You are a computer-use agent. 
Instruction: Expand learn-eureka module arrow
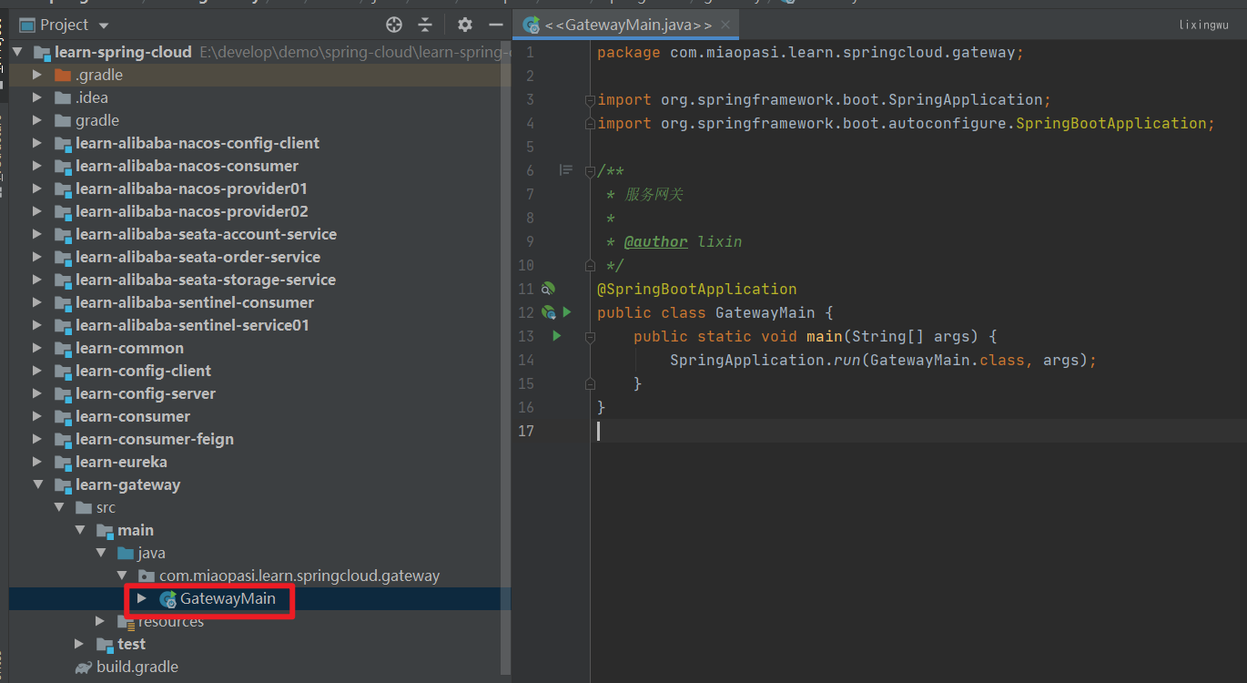(37, 462)
